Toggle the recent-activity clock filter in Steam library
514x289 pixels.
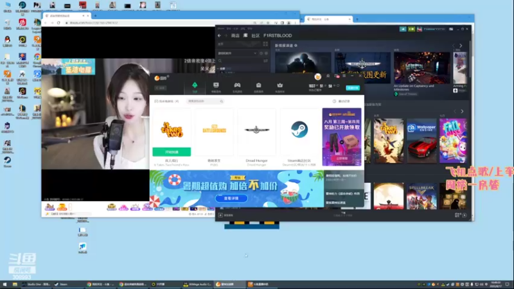point(261,53)
